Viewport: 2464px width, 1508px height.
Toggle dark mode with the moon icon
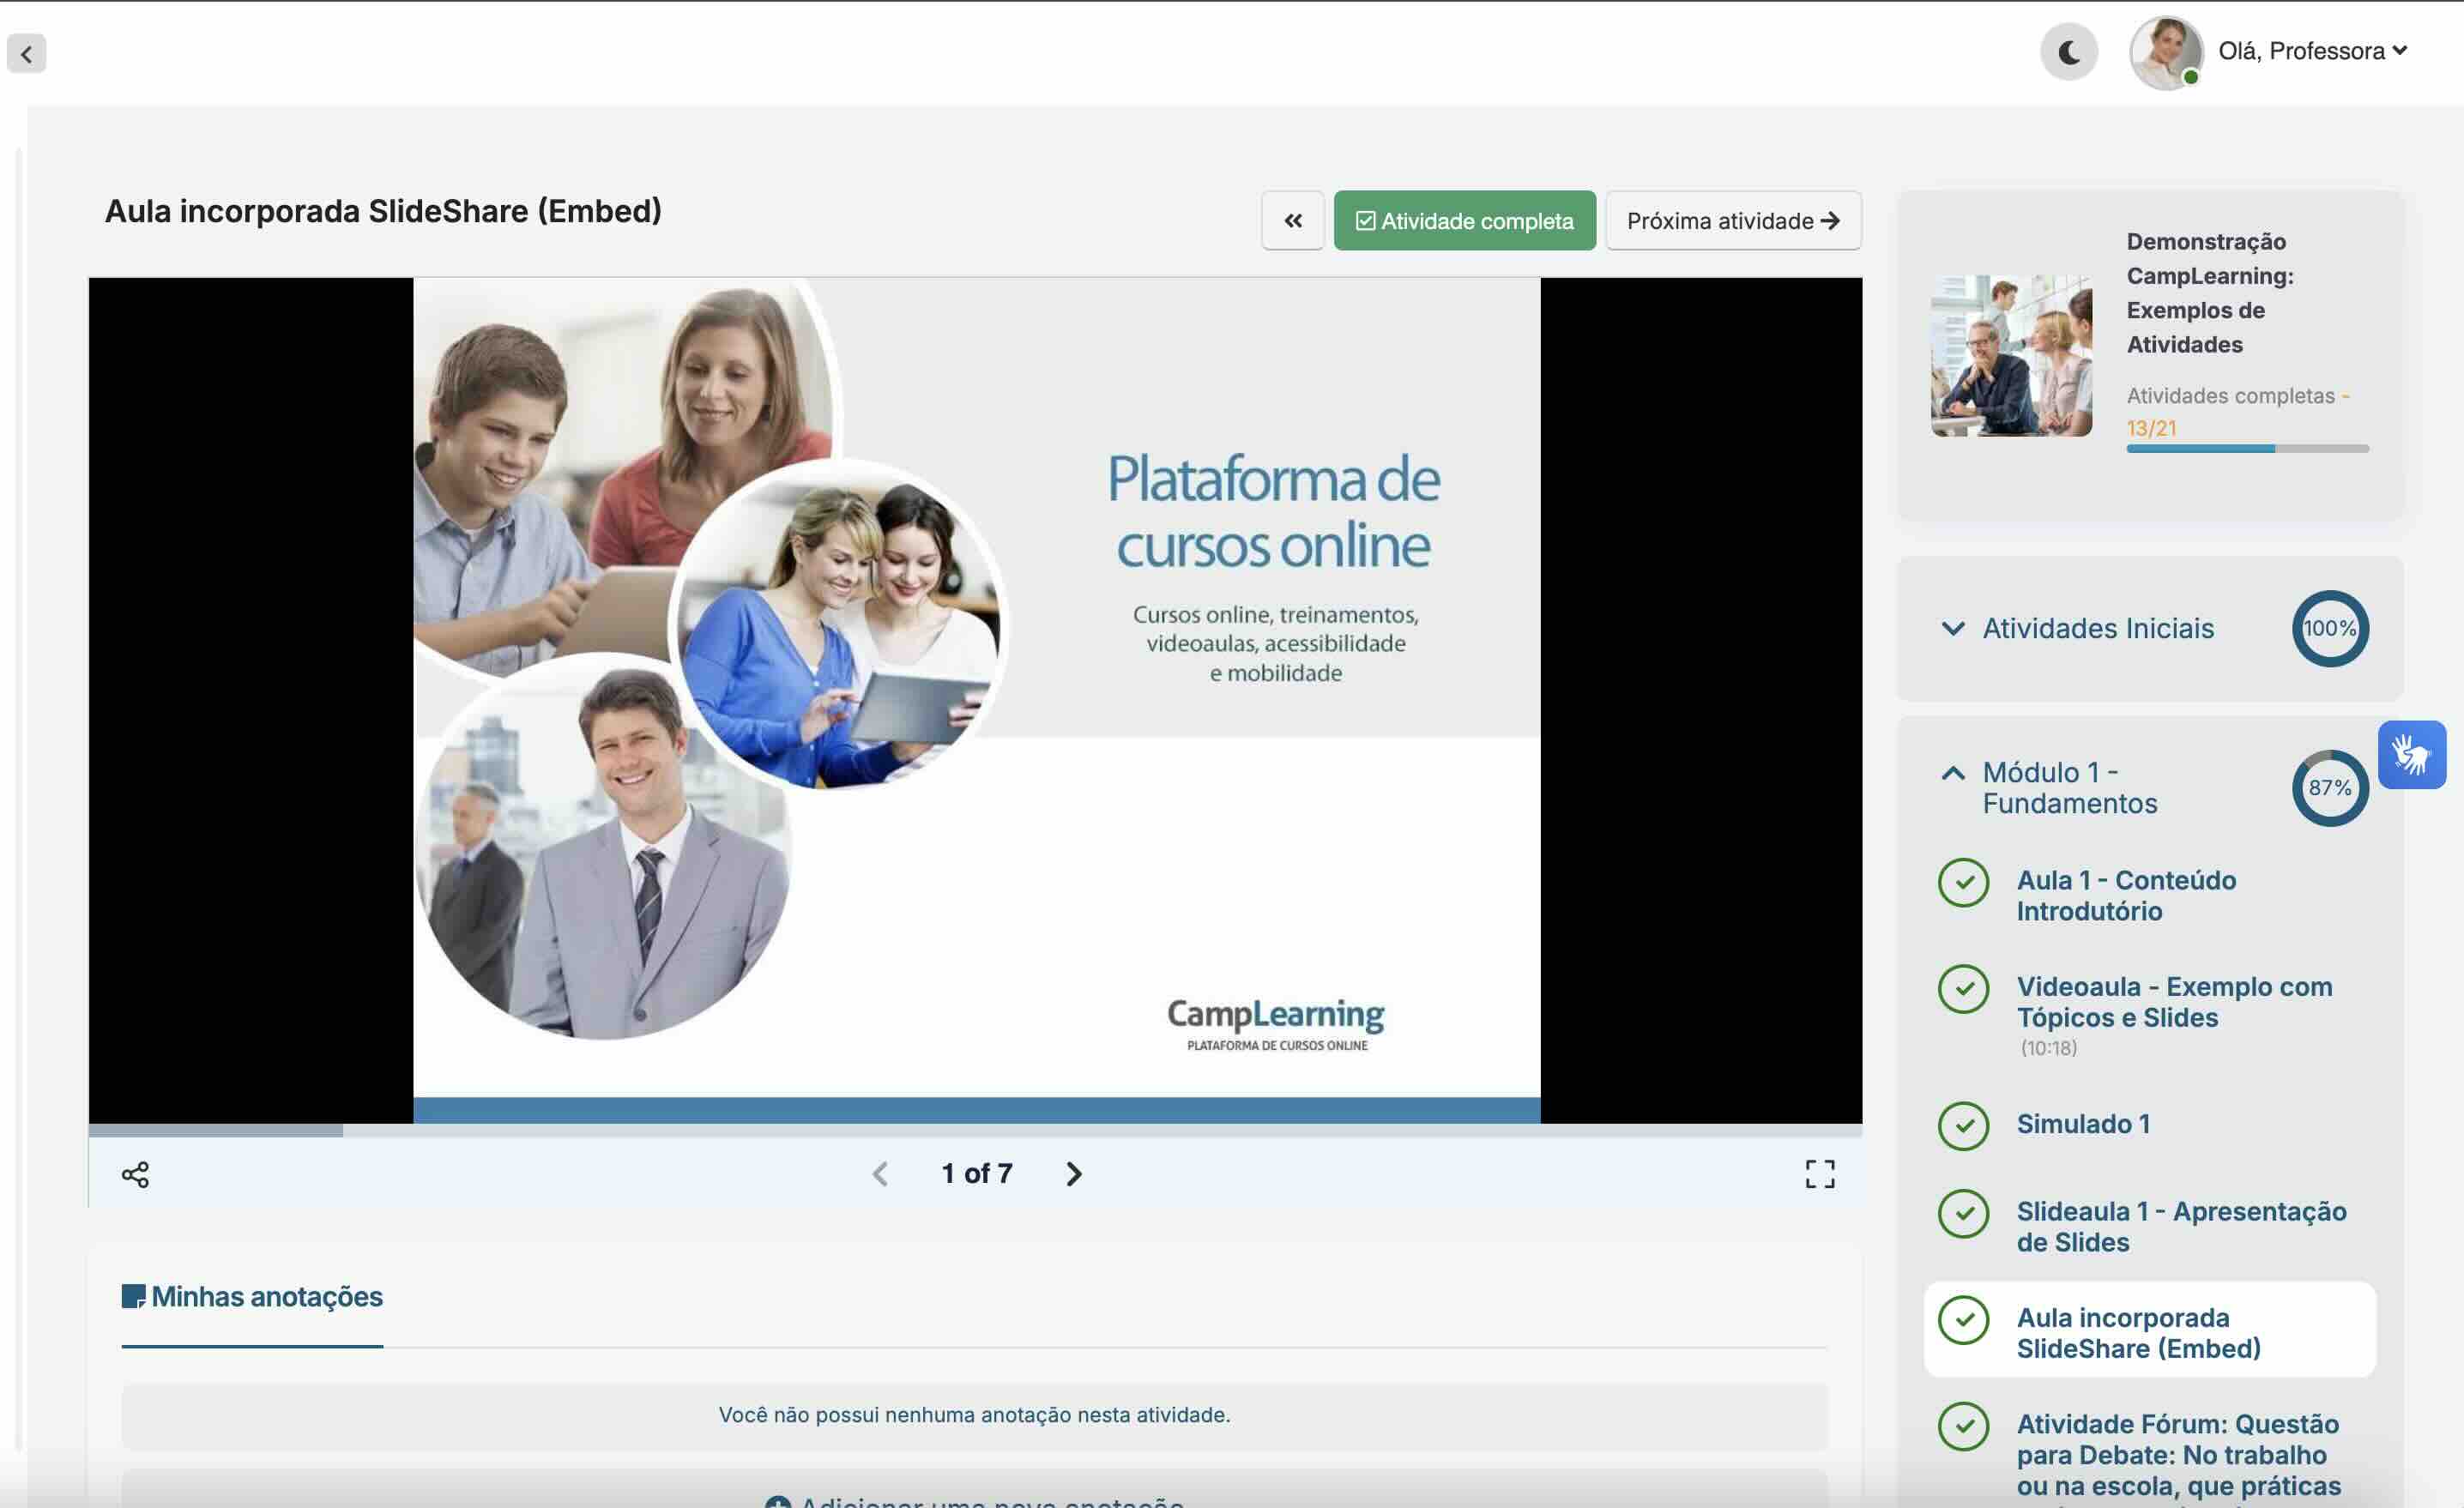(x=2069, y=52)
